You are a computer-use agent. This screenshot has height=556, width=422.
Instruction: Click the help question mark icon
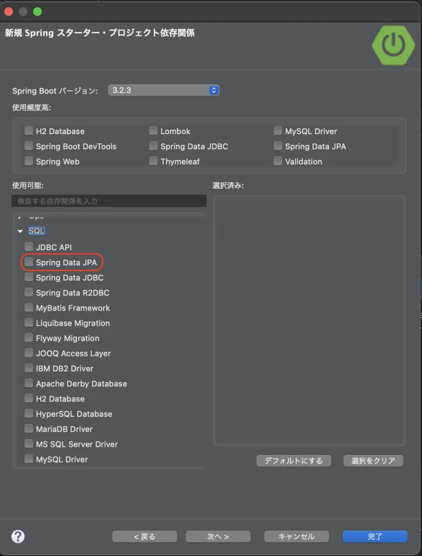click(18, 536)
